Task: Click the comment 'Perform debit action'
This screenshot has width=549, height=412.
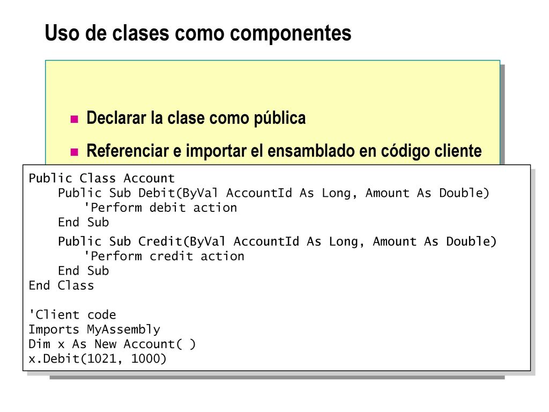Action: point(161,208)
